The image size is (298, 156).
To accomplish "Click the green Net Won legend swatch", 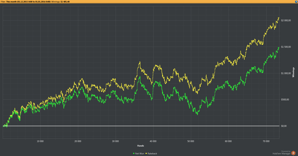I will [134, 153].
